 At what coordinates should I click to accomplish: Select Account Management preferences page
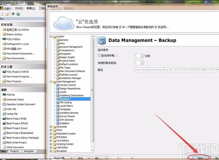pos(71,47)
